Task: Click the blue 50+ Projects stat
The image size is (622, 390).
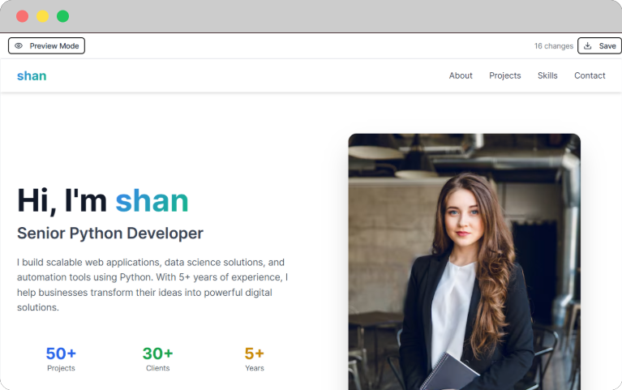Action: (61, 358)
